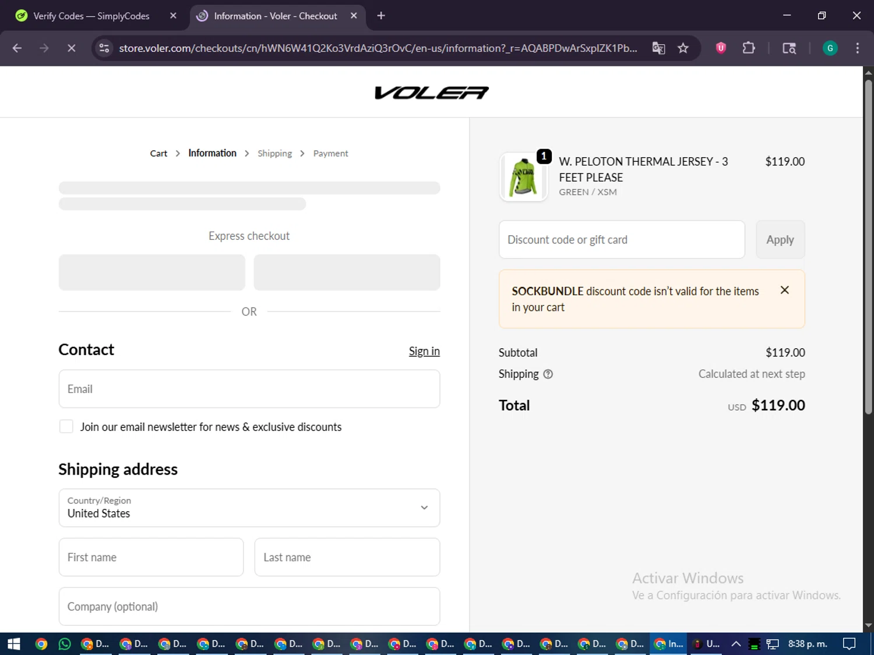
Task: Go back with the browser back arrow
Action: click(x=17, y=48)
